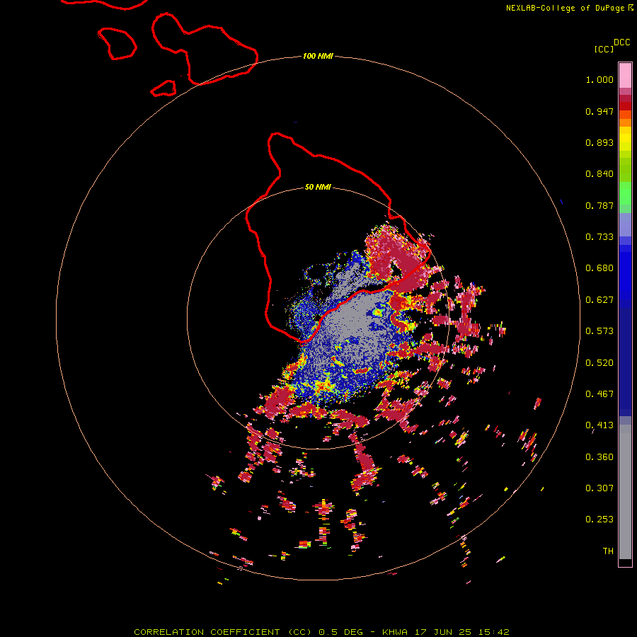637x637 pixels.
Task: Click the gray lower color bar segment
Action: [625, 492]
